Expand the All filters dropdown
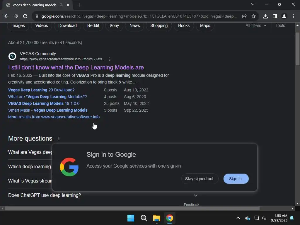This screenshot has width=300, height=225. 256,26
